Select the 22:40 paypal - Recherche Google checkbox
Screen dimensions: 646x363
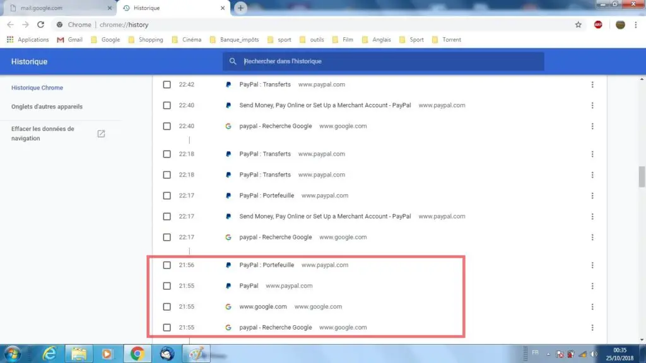[167, 126]
